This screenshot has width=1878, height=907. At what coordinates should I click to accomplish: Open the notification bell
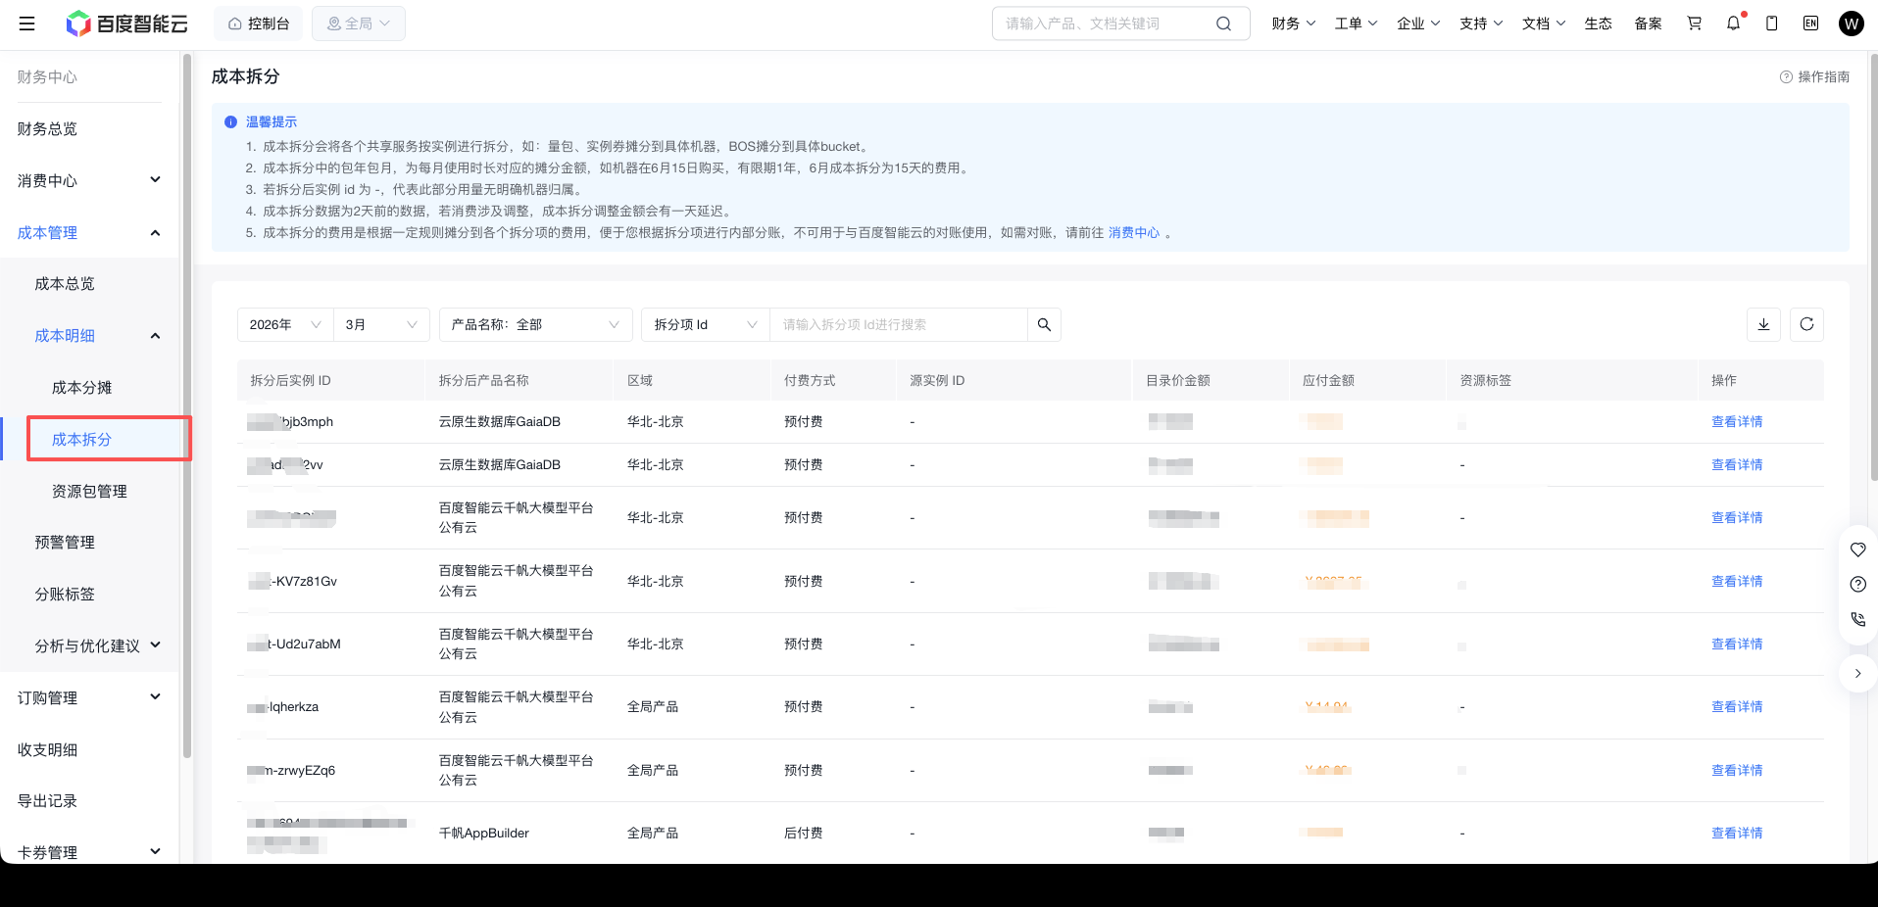coord(1733,24)
